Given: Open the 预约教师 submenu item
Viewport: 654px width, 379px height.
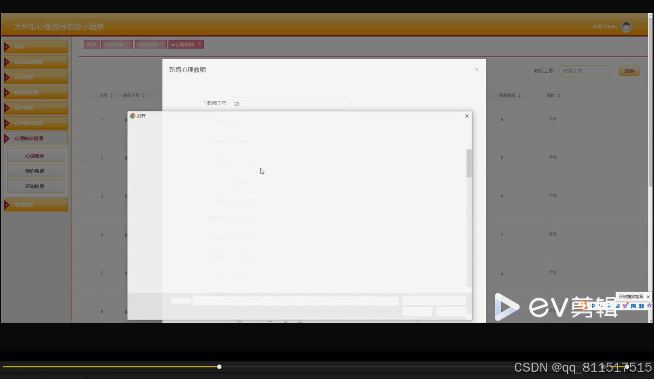Looking at the screenshot, I should click(35, 171).
